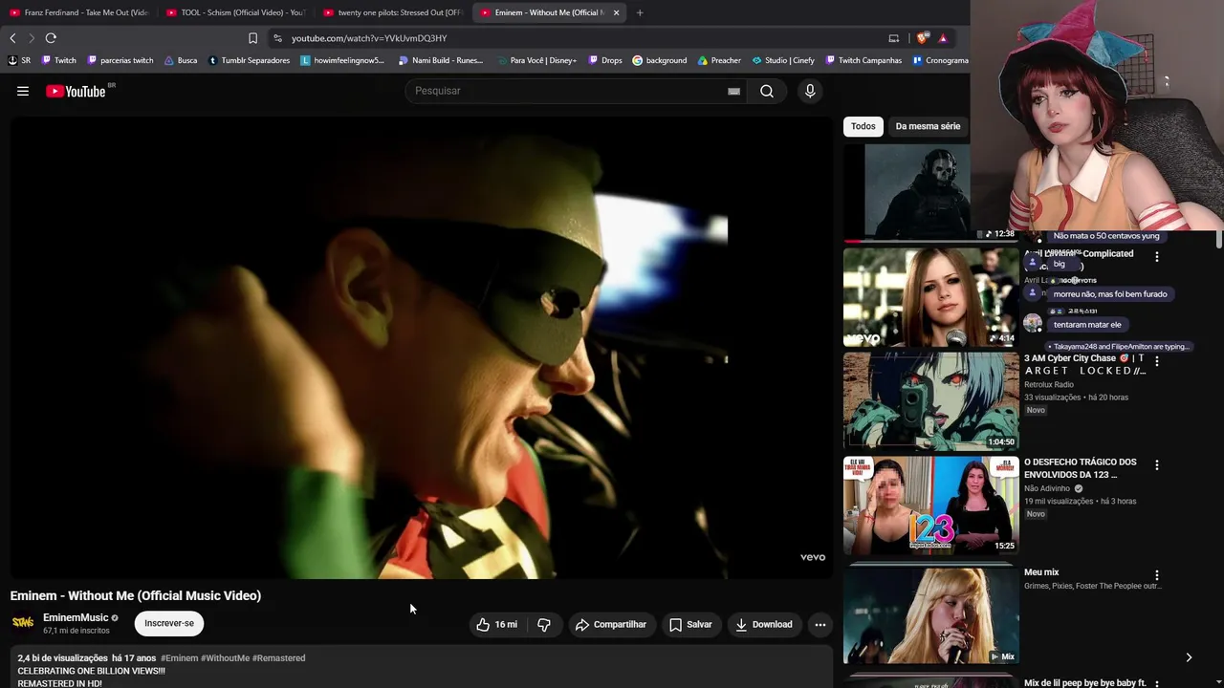Open the O DESFECHO TRÁGICO video thumbnail
The width and height of the screenshot is (1224, 688).
coord(930,505)
